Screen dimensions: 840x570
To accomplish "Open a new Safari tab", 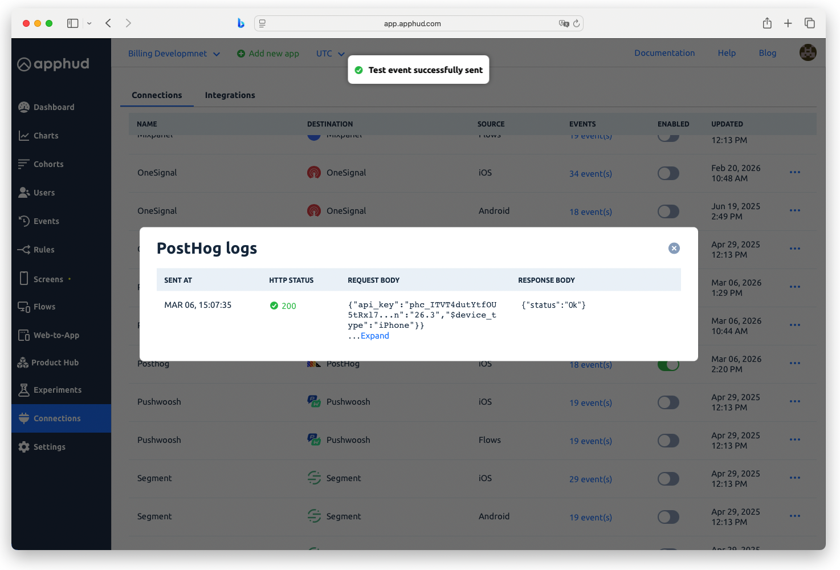I will coord(788,23).
